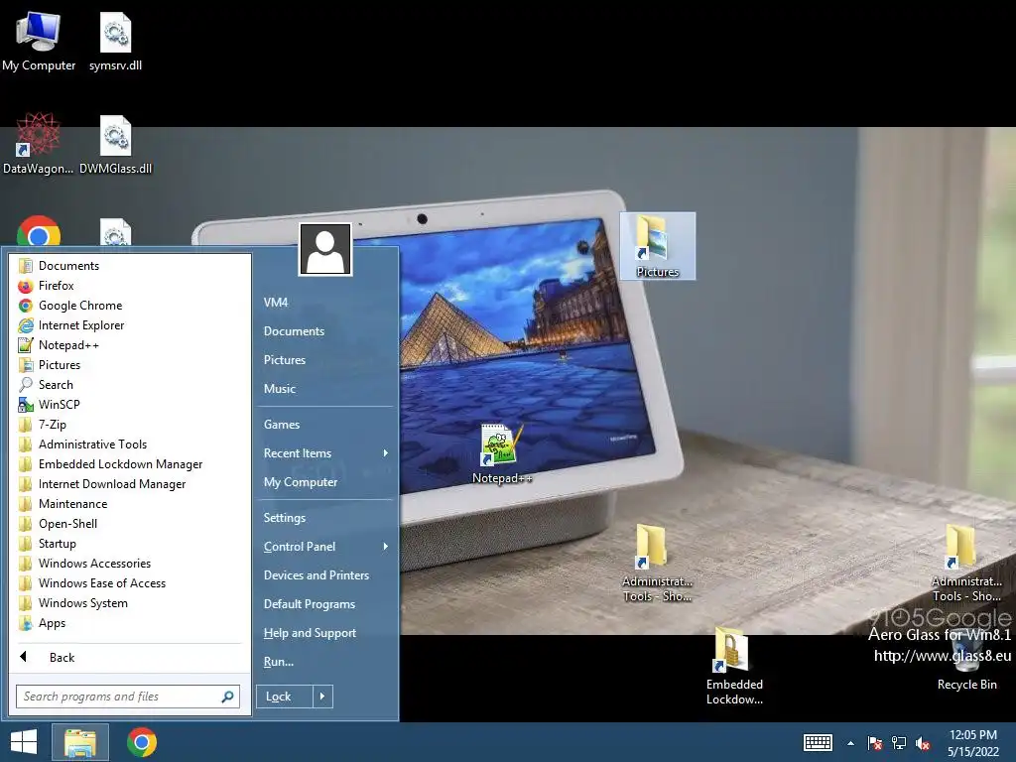Click the user account picture in Start menu
Viewport: 1016px width, 762px height.
(325, 249)
